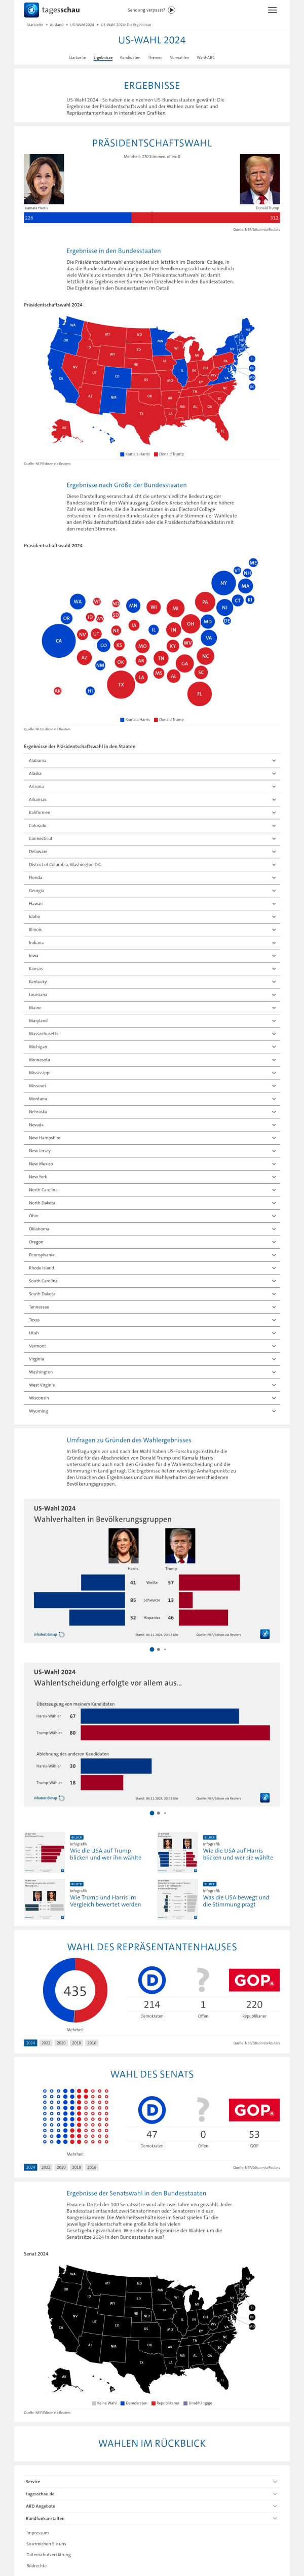Click the Texas bubble on the cartogram
304x2576 pixels.
(121, 685)
